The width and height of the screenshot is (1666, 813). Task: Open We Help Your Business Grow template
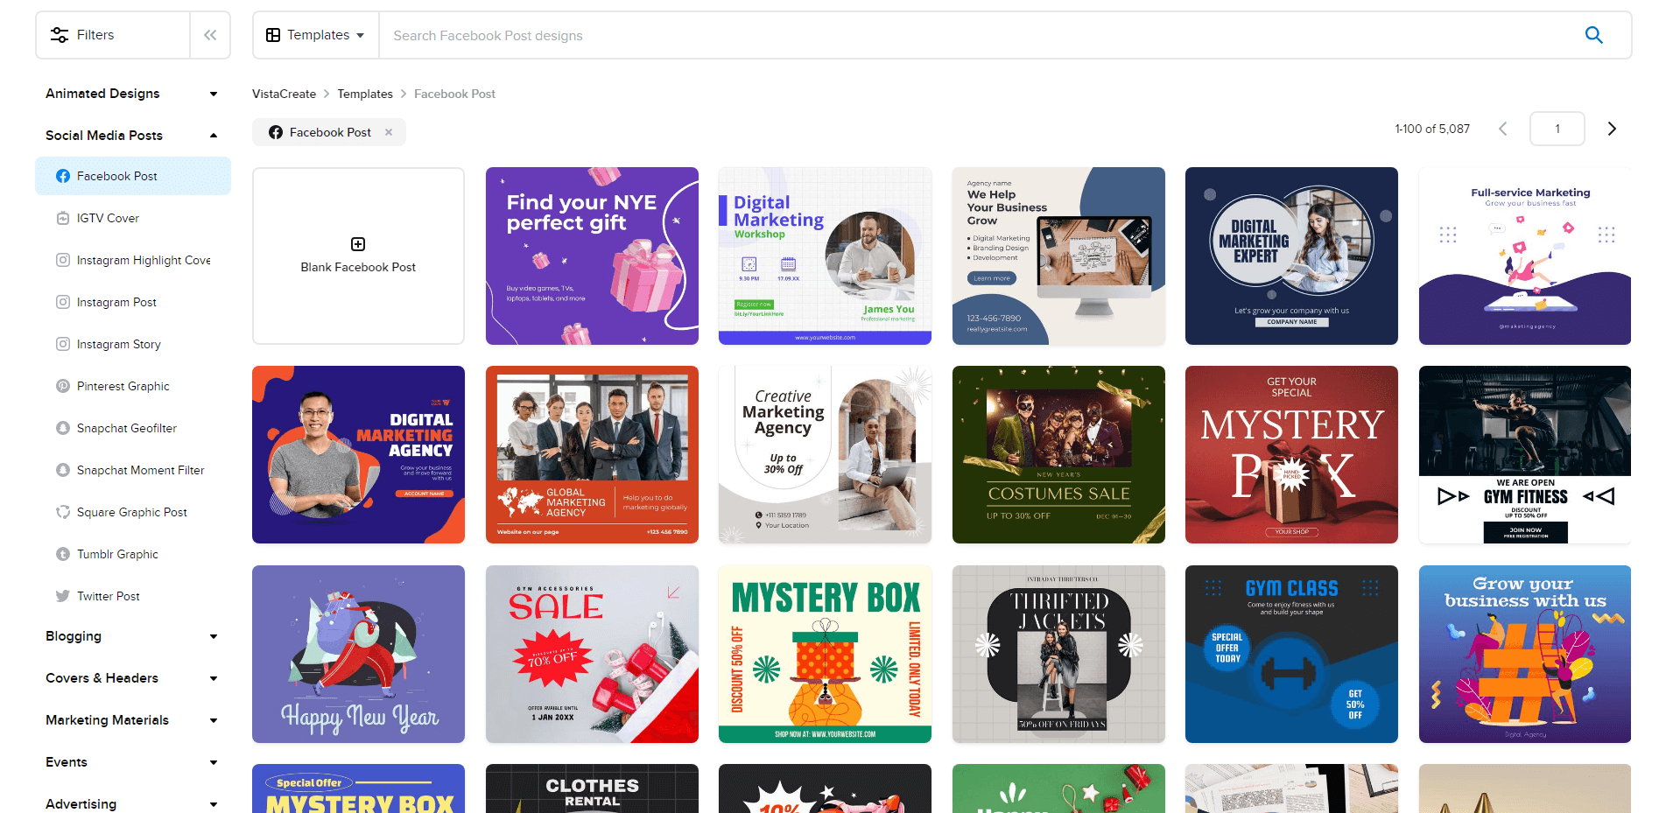coord(1058,256)
